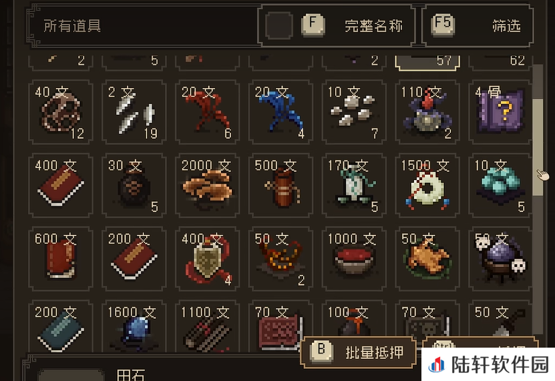Click the F key 完整名称 button
The width and height of the screenshot is (555, 381).
pyautogui.click(x=313, y=25)
